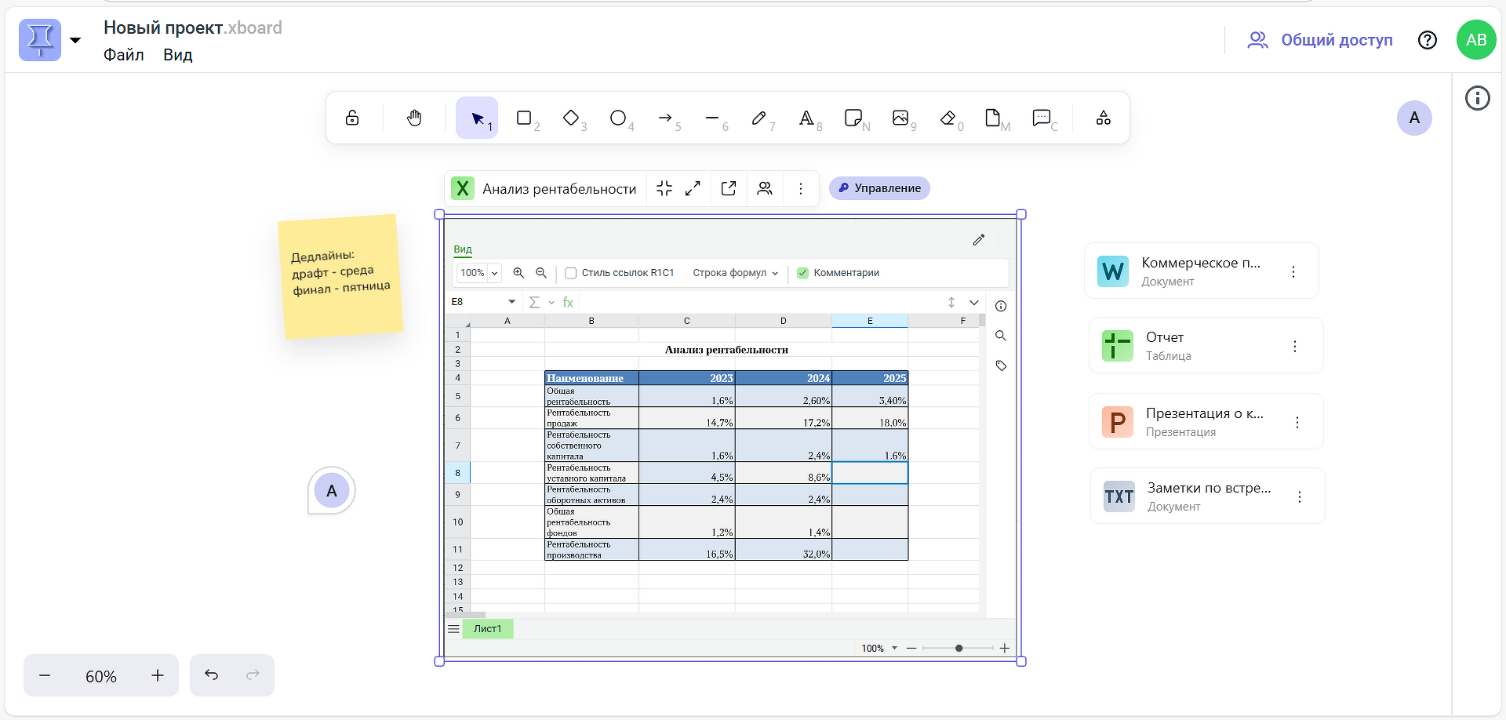Click the lock tool icon in toolbar
This screenshot has height=720, width=1506.
[352, 118]
